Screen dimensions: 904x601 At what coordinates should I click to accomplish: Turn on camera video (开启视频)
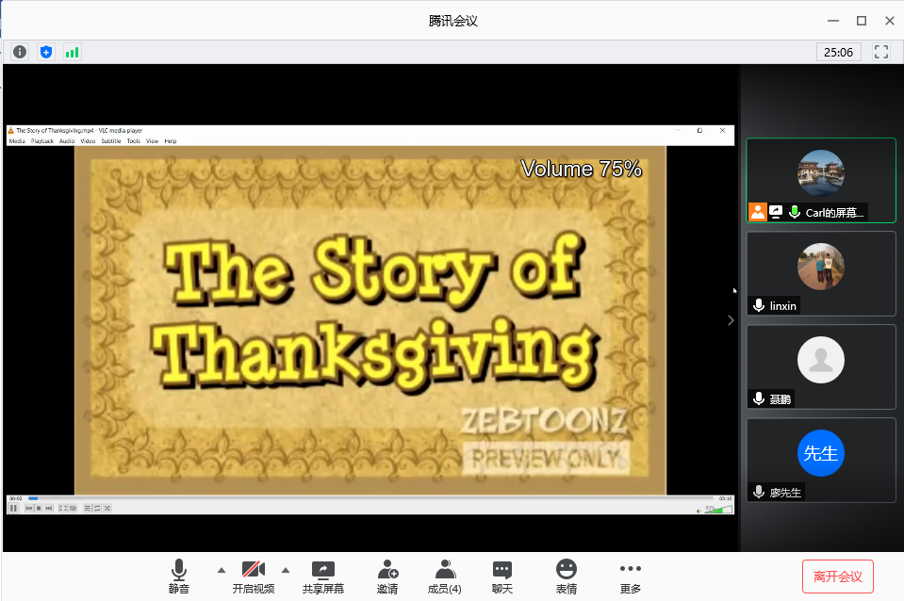click(x=253, y=576)
